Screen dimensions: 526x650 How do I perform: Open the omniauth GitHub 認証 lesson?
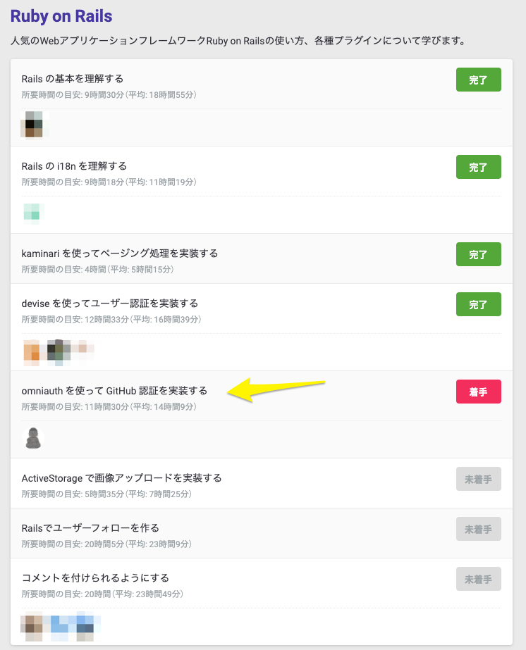tap(113, 390)
